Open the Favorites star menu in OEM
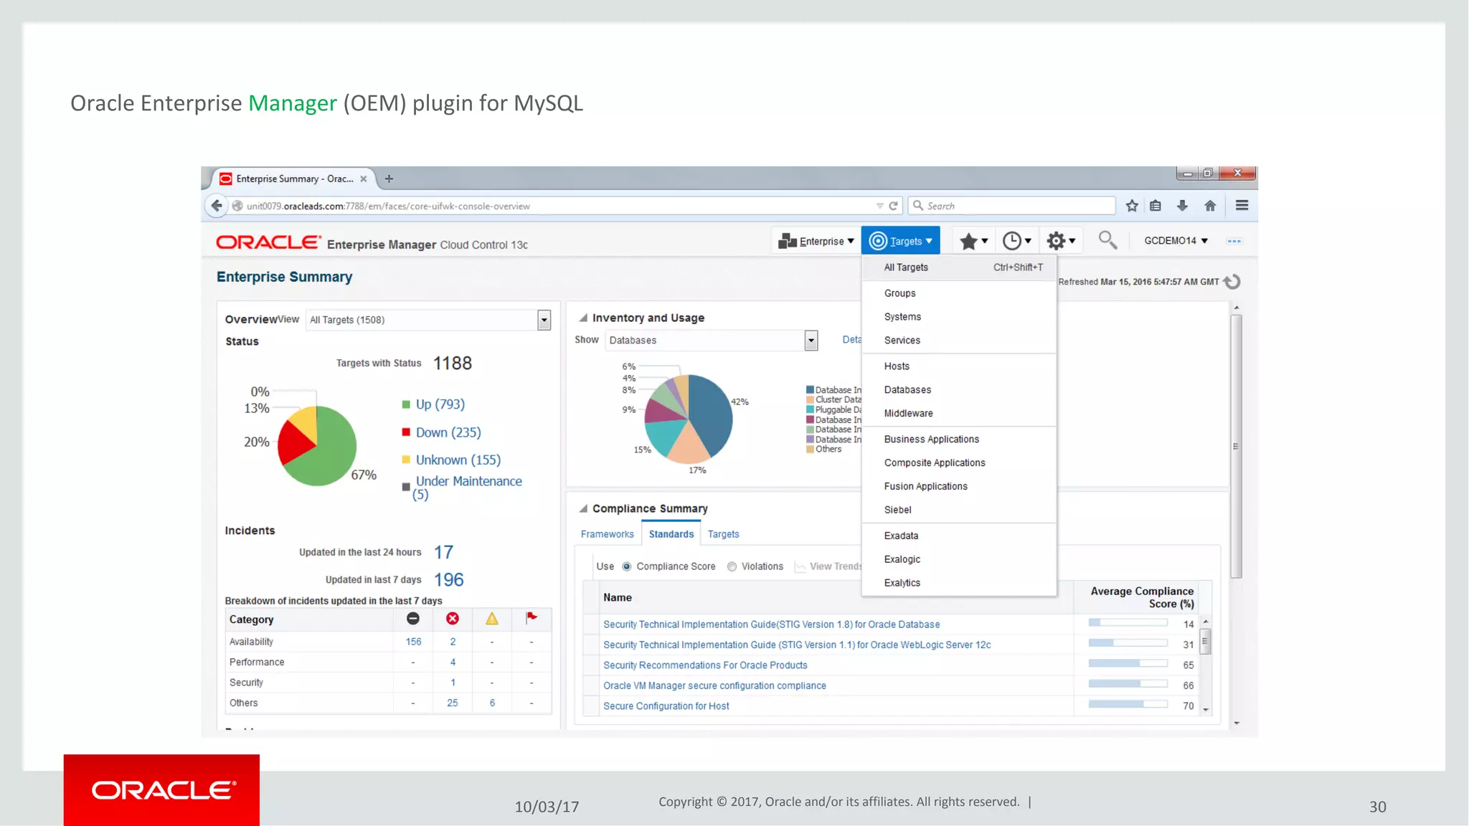Image resolution: width=1469 pixels, height=826 pixels. click(973, 241)
